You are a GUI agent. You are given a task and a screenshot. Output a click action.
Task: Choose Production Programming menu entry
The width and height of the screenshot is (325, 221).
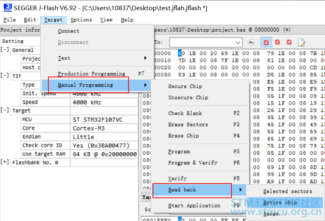point(97,74)
